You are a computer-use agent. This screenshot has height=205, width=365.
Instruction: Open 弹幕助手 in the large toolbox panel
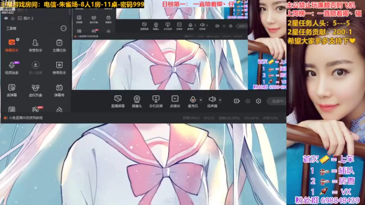12,45
